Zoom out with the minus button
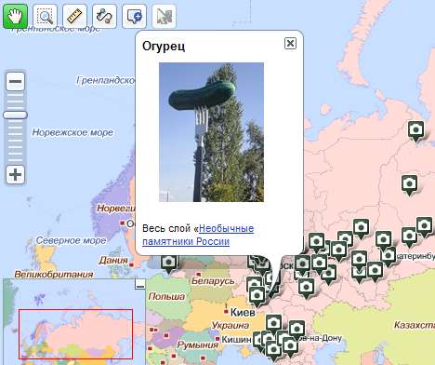Viewport: 435px width, 365px height. 15,82
